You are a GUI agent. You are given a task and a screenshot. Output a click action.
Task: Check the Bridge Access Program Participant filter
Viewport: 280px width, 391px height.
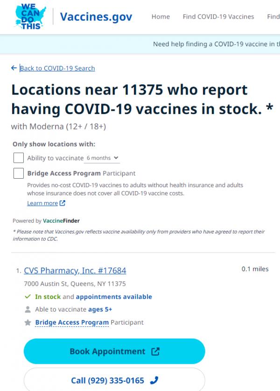[19, 174]
